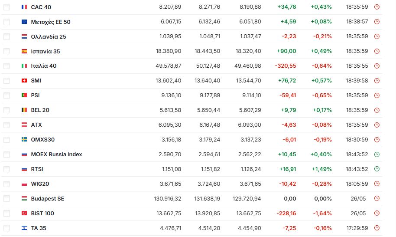Click the clock icon in the BEL 20 row
396x237 pixels.
(377, 110)
